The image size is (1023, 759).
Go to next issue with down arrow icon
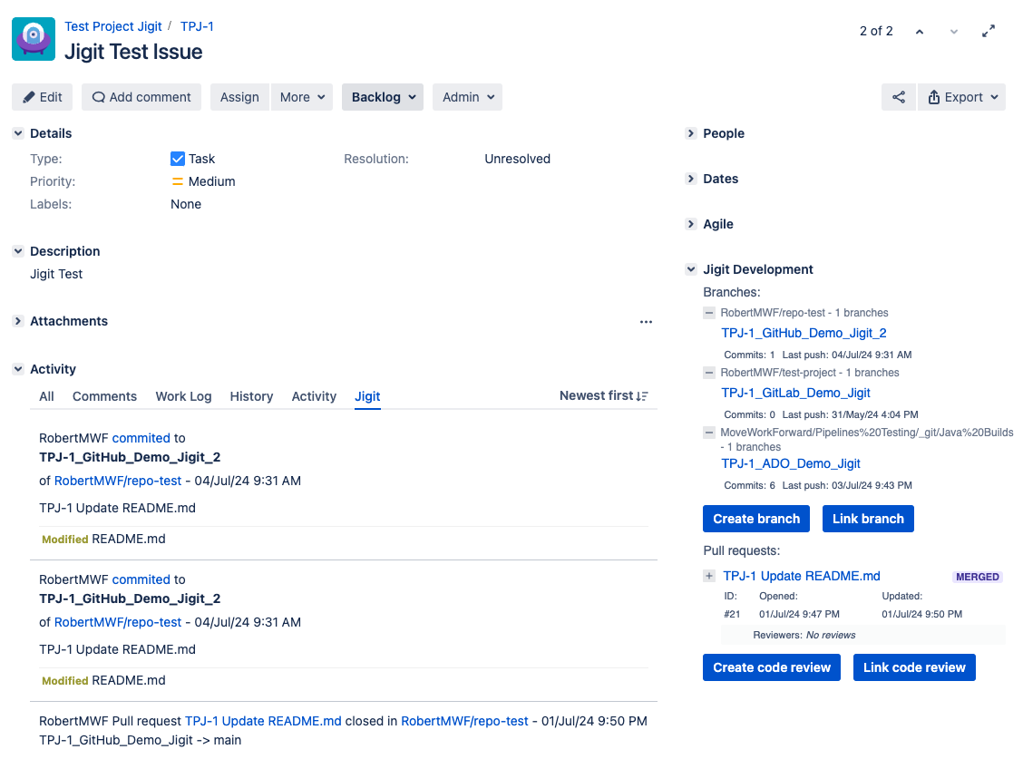953,30
